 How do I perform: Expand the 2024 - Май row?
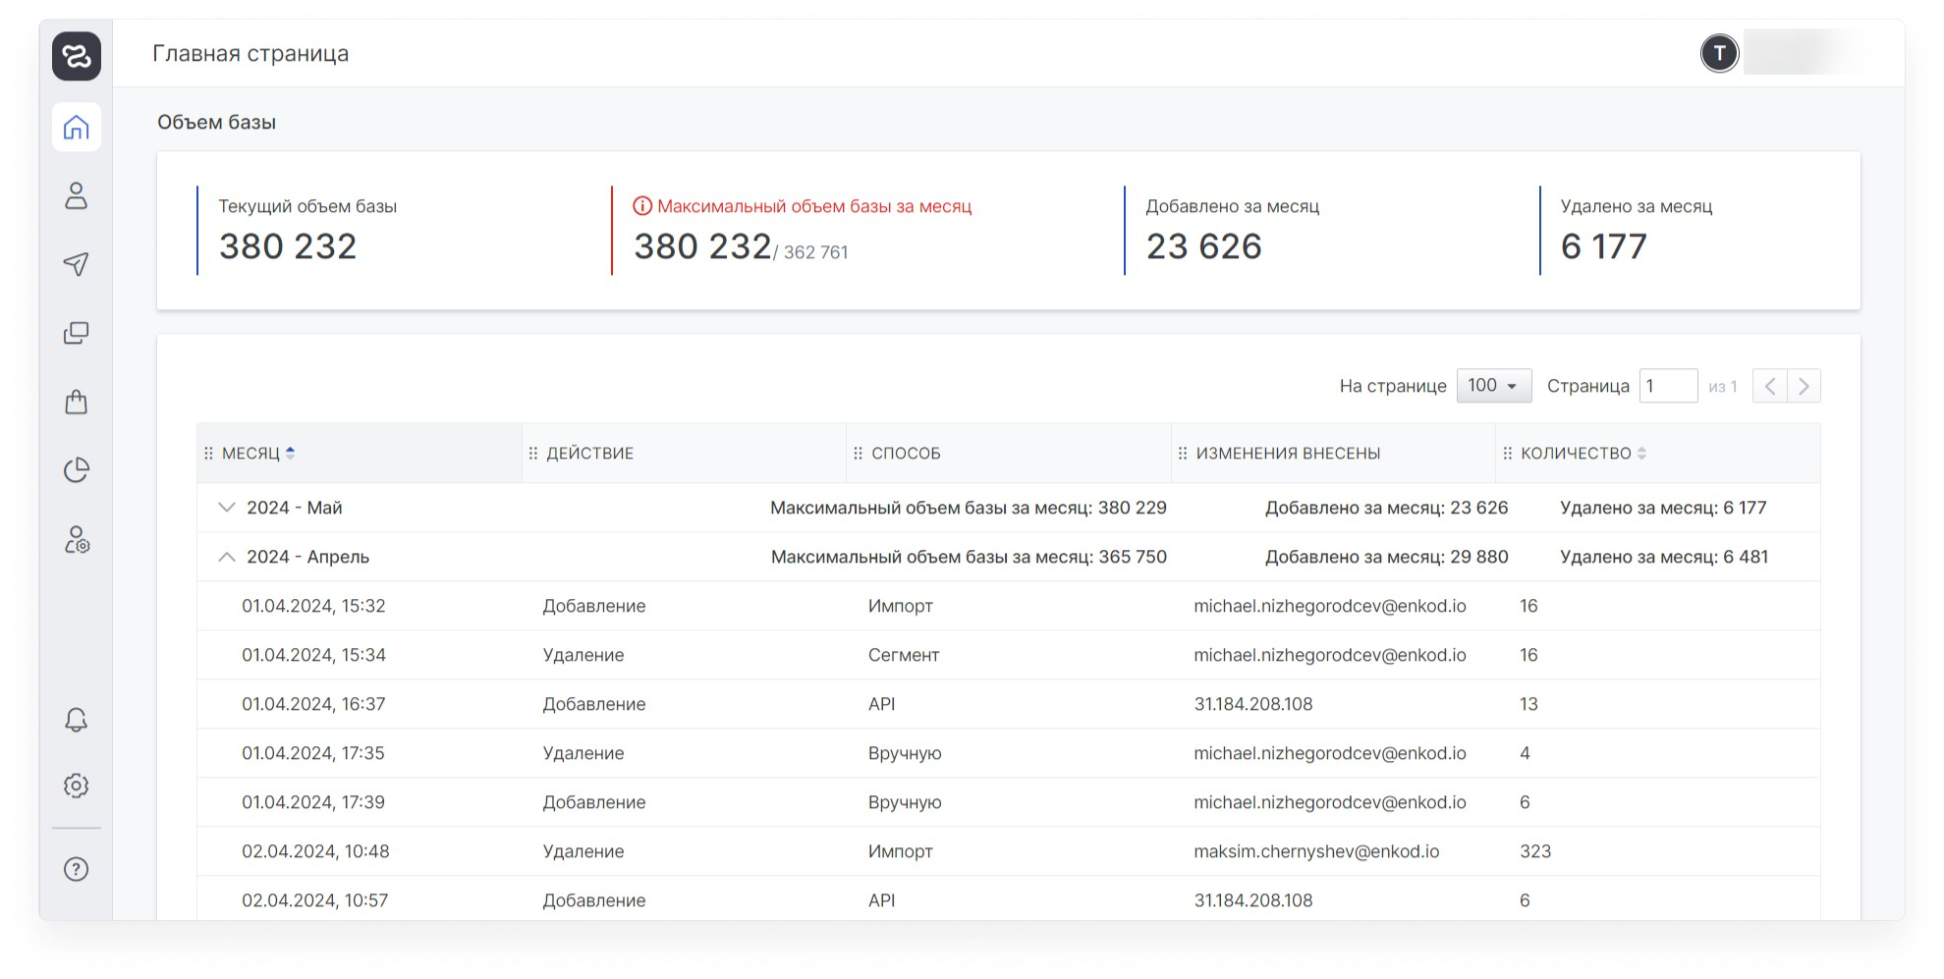click(x=227, y=508)
